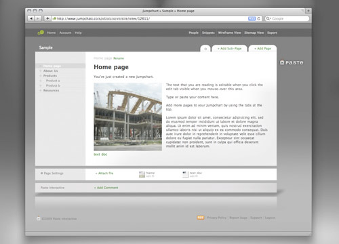Reload page with refresh icon

258,18
